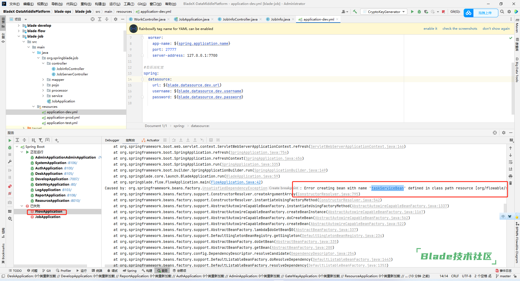Switch to JobInfoController.java tab
Viewport: 520px width, 281px height.
[x=240, y=19]
